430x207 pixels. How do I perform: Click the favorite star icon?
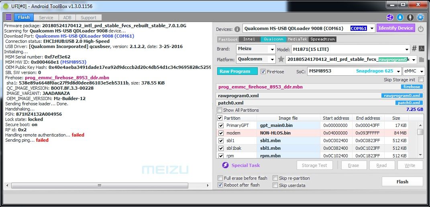point(281,59)
